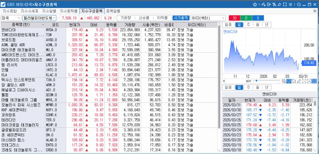Open the list menu icon in title bar

290,4
